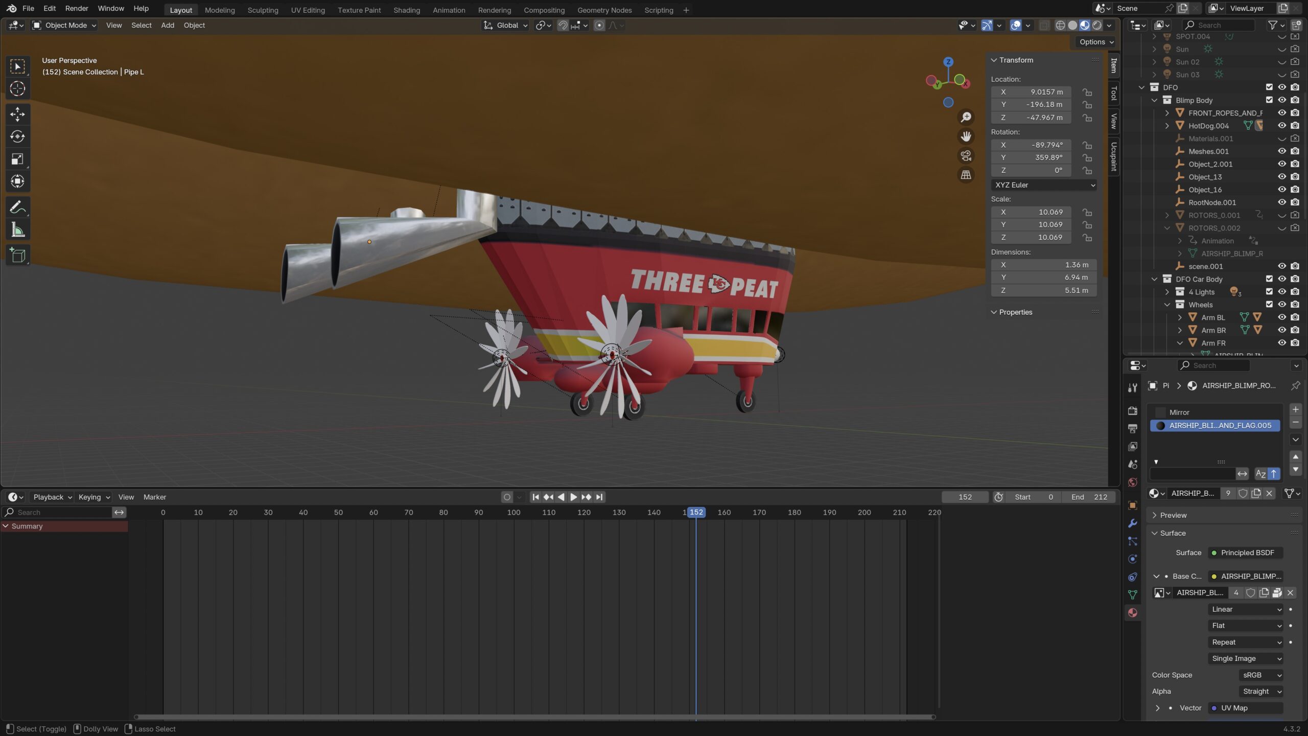Open the Modifier Properties wrench tab

click(x=1132, y=522)
